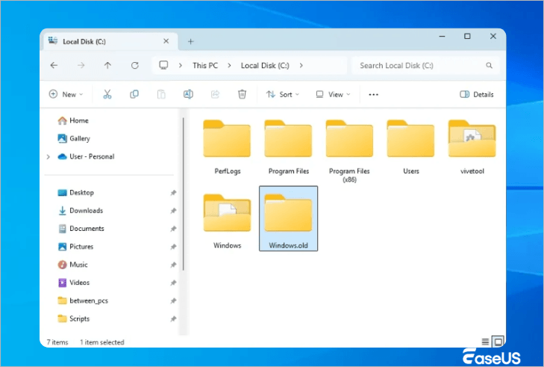Select the Program Files (x86) folder
Image resolution: width=544 pixels, height=367 pixels.
tap(349, 151)
